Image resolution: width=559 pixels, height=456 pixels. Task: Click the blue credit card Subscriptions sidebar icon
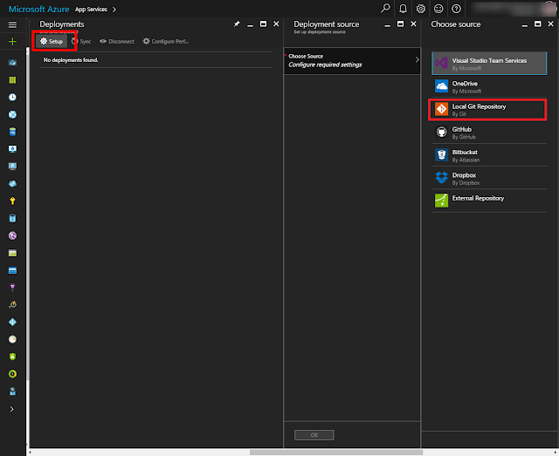click(12, 270)
